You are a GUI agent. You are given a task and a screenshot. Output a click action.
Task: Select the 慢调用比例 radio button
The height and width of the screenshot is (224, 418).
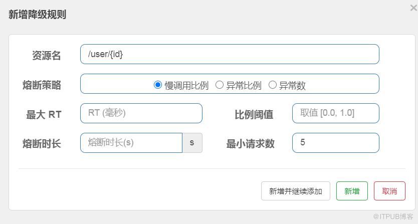pos(158,85)
